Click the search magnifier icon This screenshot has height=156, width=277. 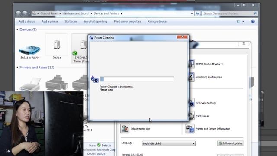tap(255, 13)
